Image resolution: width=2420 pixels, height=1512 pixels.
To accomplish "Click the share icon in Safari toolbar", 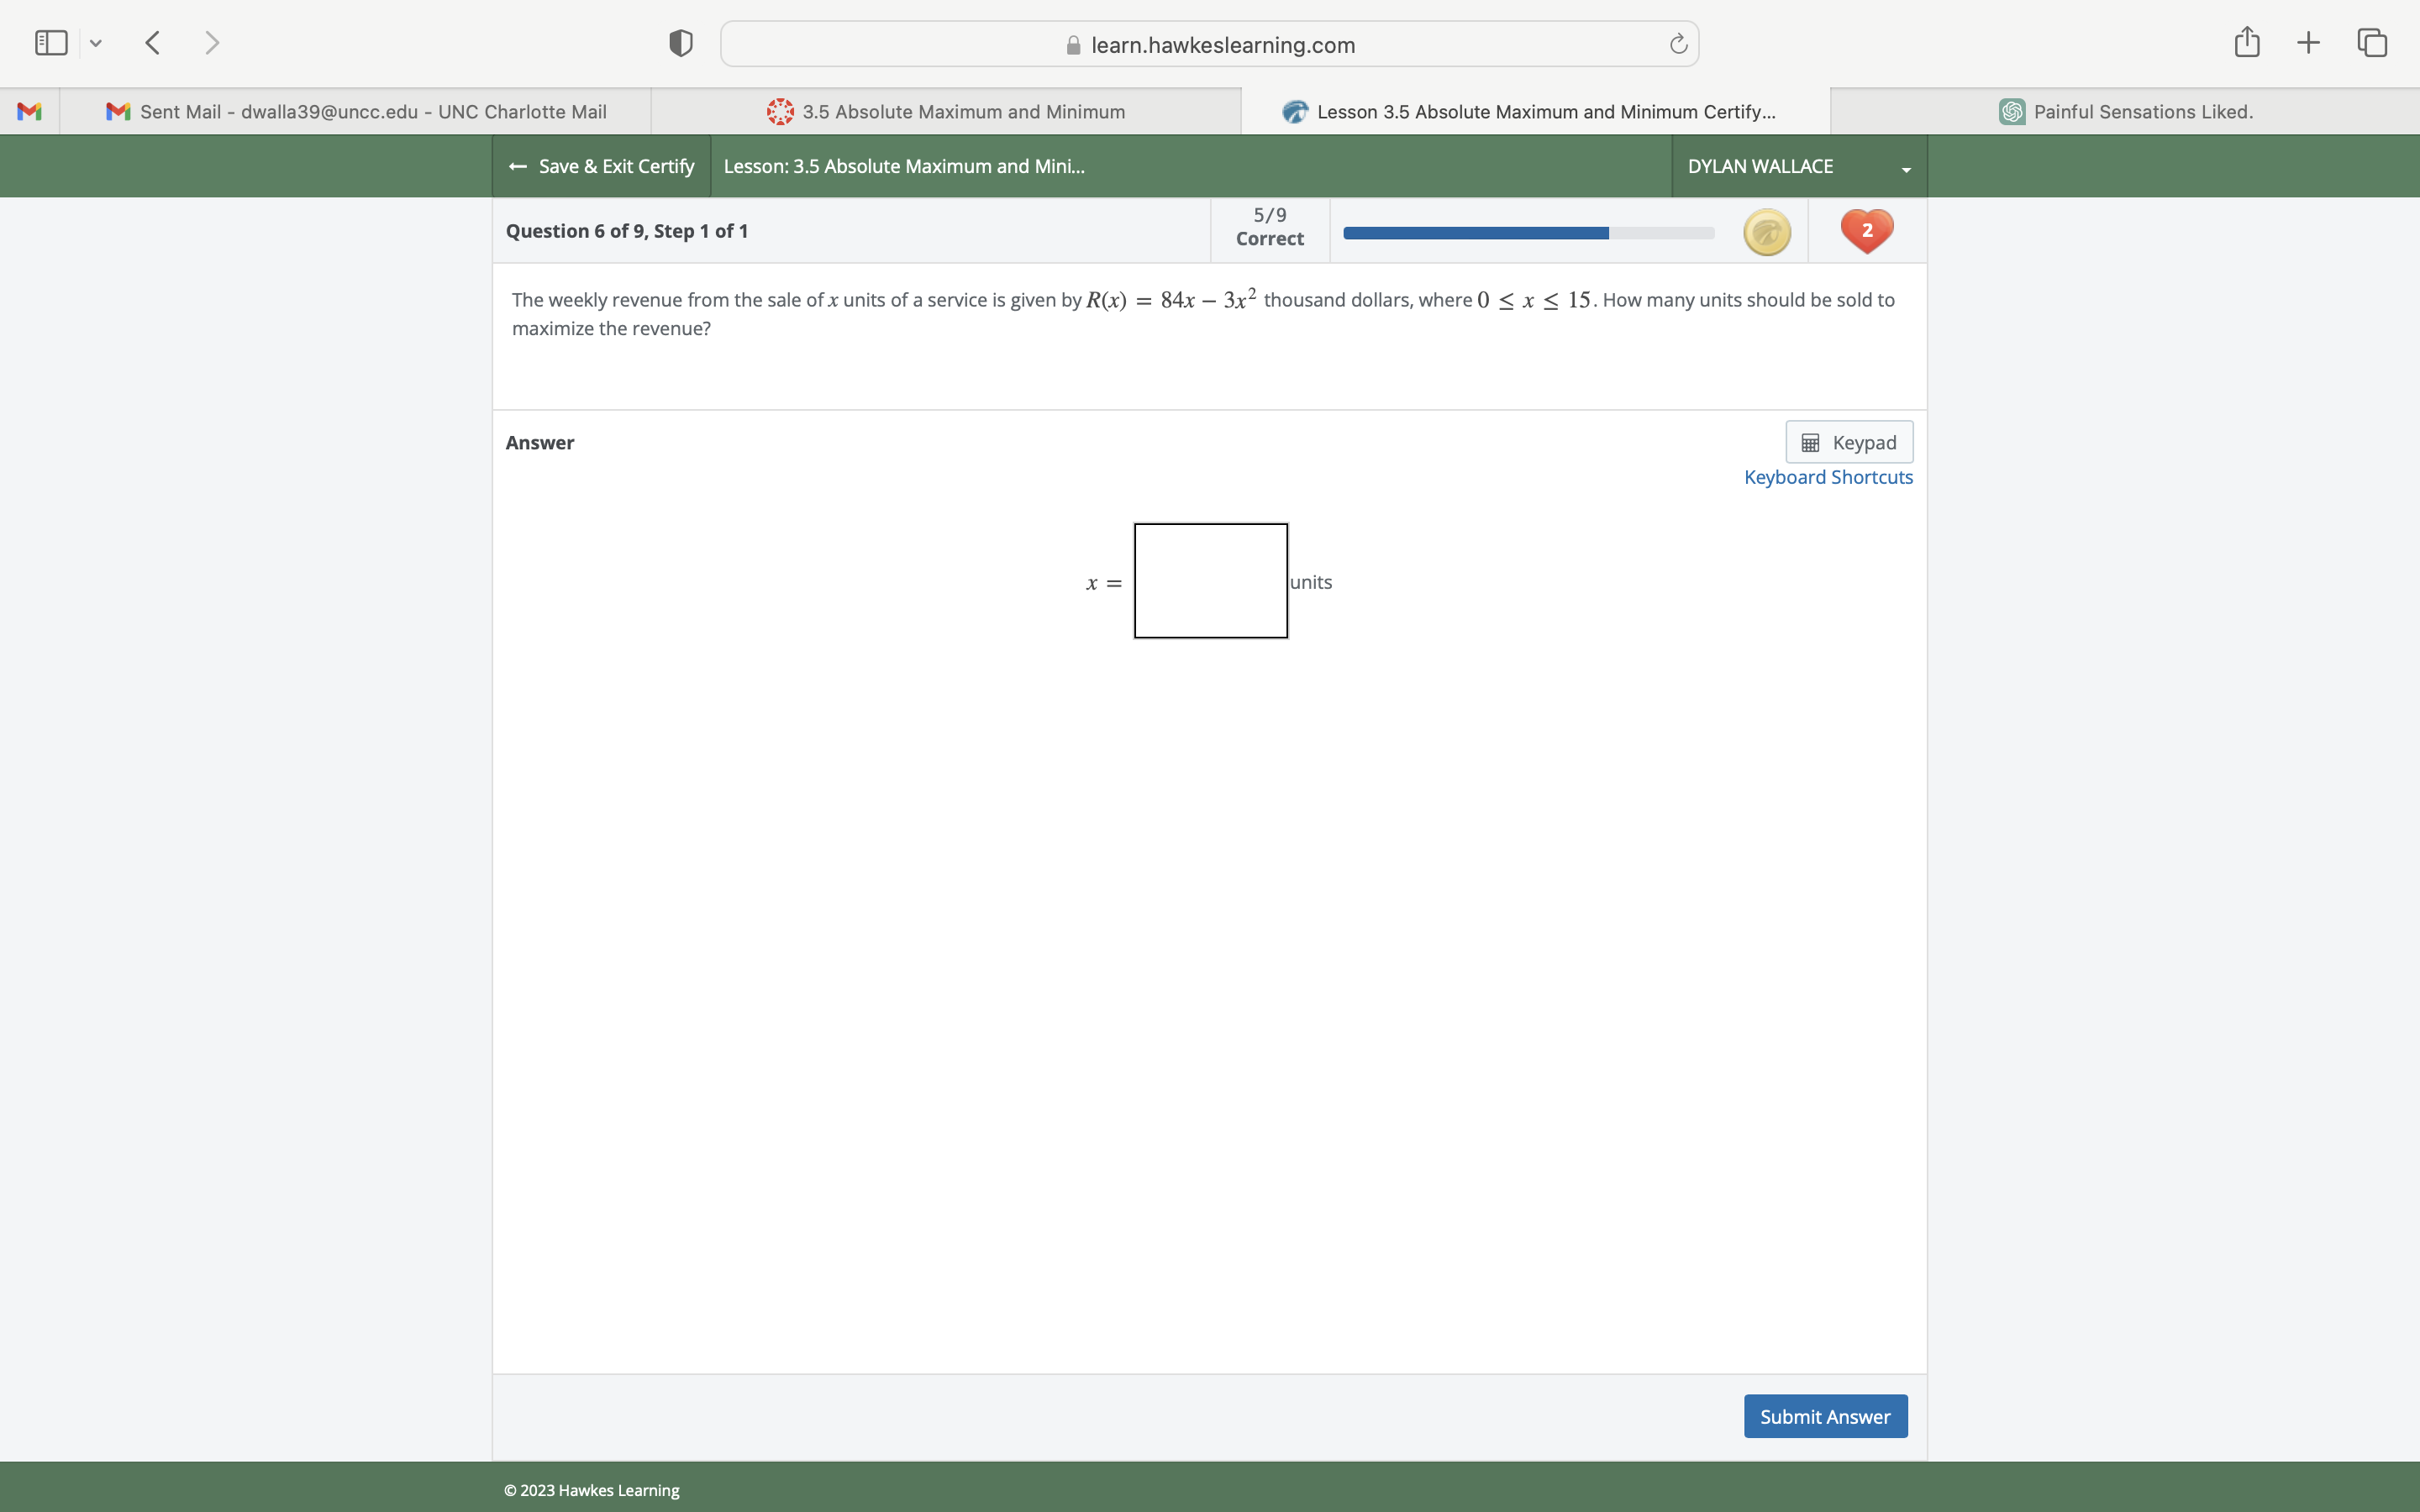I will pyautogui.click(x=2245, y=42).
